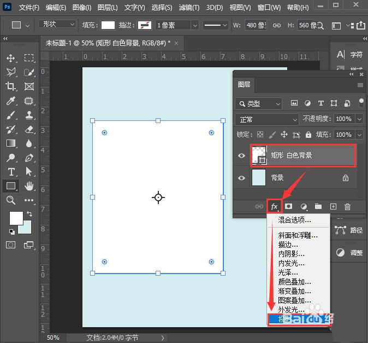The height and width of the screenshot is (343, 368).
Task: Open the blend mode 正常 dropdown
Action: 267,119
